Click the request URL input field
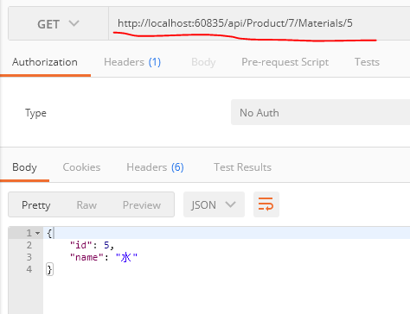This screenshot has height=314, width=410. pyautogui.click(x=259, y=23)
